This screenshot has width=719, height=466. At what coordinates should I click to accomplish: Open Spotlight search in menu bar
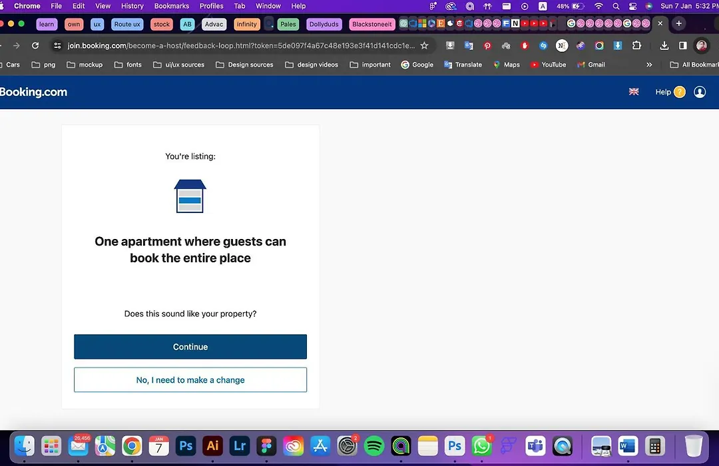click(x=616, y=6)
